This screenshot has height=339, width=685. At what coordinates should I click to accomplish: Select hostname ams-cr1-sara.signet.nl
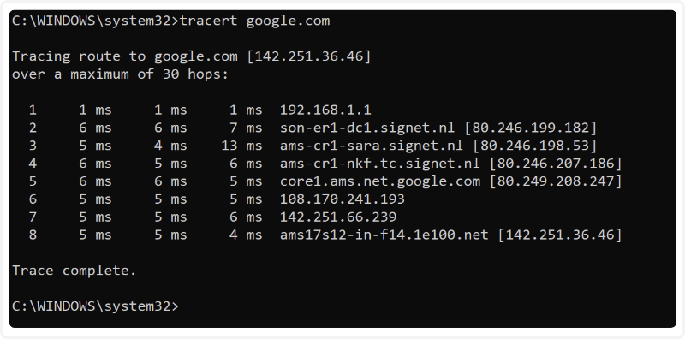(x=372, y=146)
